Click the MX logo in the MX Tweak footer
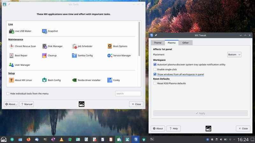The height and width of the screenshot is (143, 255). coord(208,128)
